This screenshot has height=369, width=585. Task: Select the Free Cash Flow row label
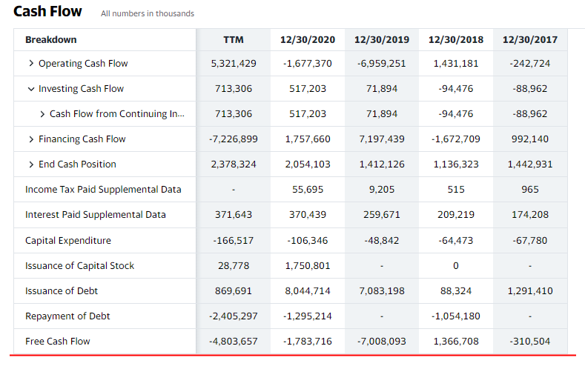click(58, 341)
